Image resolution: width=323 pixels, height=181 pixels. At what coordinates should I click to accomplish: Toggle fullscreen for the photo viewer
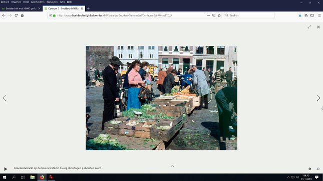pos(309,27)
